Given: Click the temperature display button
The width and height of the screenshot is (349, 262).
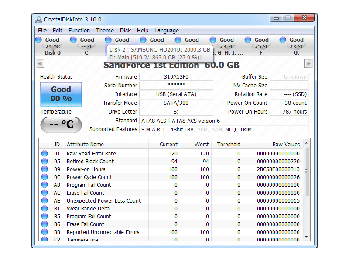Looking at the screenshot, I should point(61,125).
